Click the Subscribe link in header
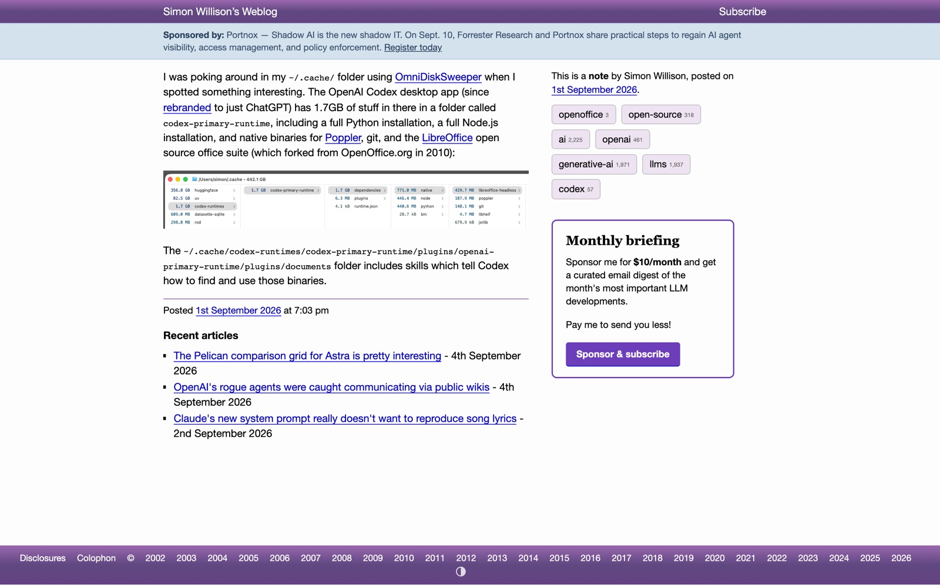Screen dimensions: 940x588 [x=742, y=12]
